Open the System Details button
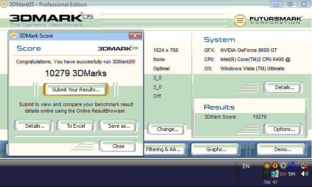Viewport: 312px width, 187px height. tap(282, 87)
